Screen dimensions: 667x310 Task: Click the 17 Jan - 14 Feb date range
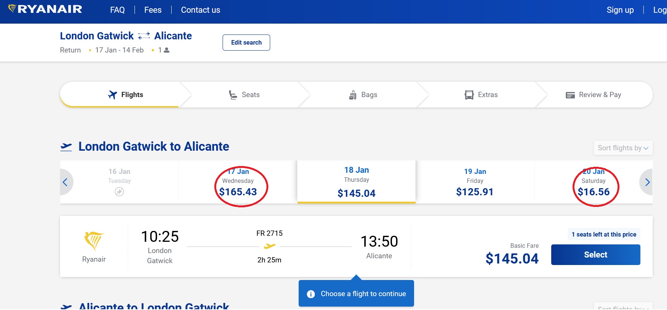[119, 50]
